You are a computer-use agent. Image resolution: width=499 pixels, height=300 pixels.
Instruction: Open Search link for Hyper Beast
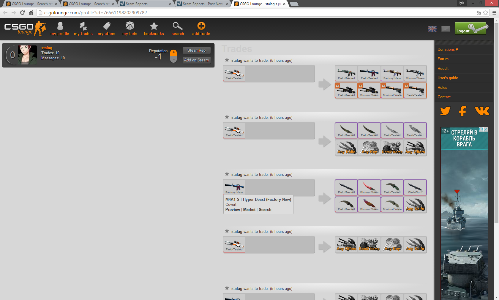265,209
